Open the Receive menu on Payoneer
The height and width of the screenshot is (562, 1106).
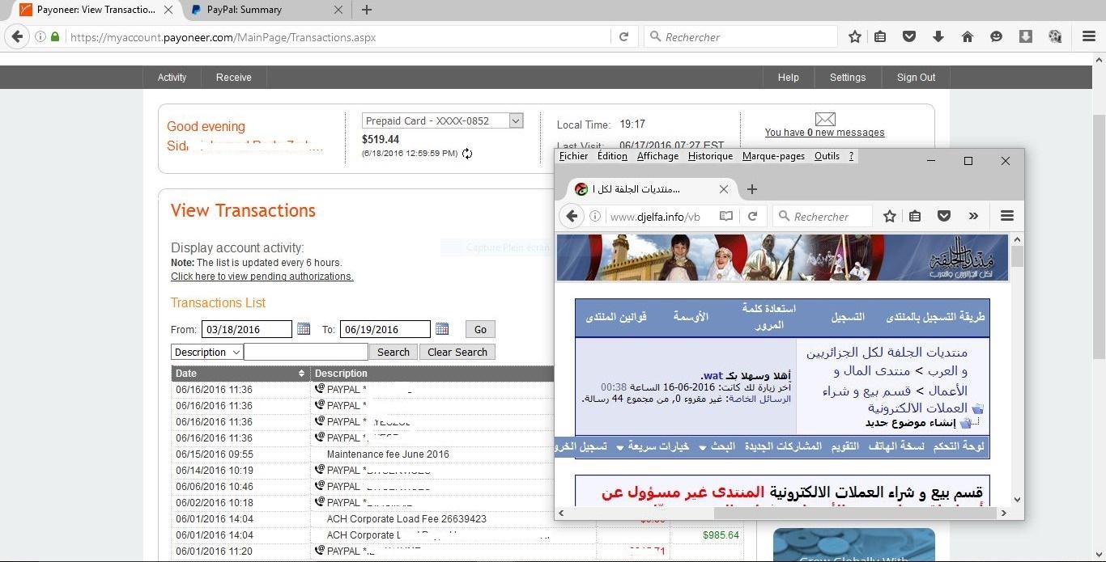233,78
